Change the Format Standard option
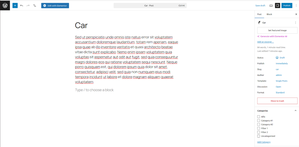This screenshot has height=147, width=299. [x=280, y=93]
